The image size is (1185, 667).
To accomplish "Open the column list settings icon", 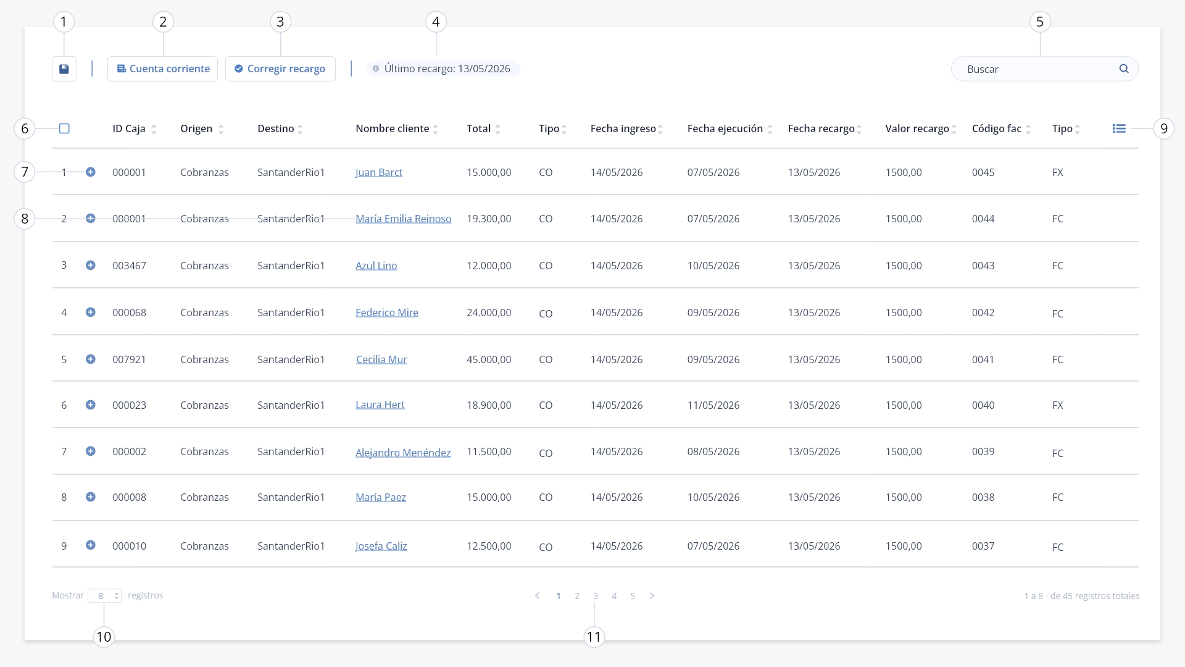I will [x=1119, y=128].
